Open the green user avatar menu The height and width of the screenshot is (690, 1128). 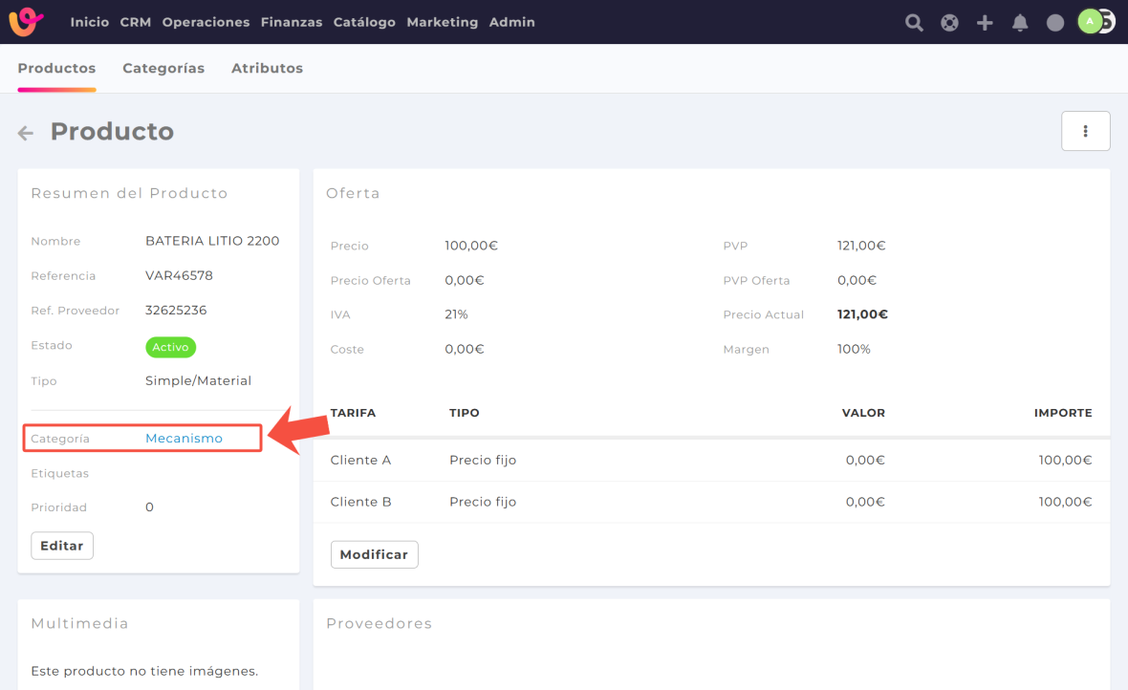coord(1090,21)
